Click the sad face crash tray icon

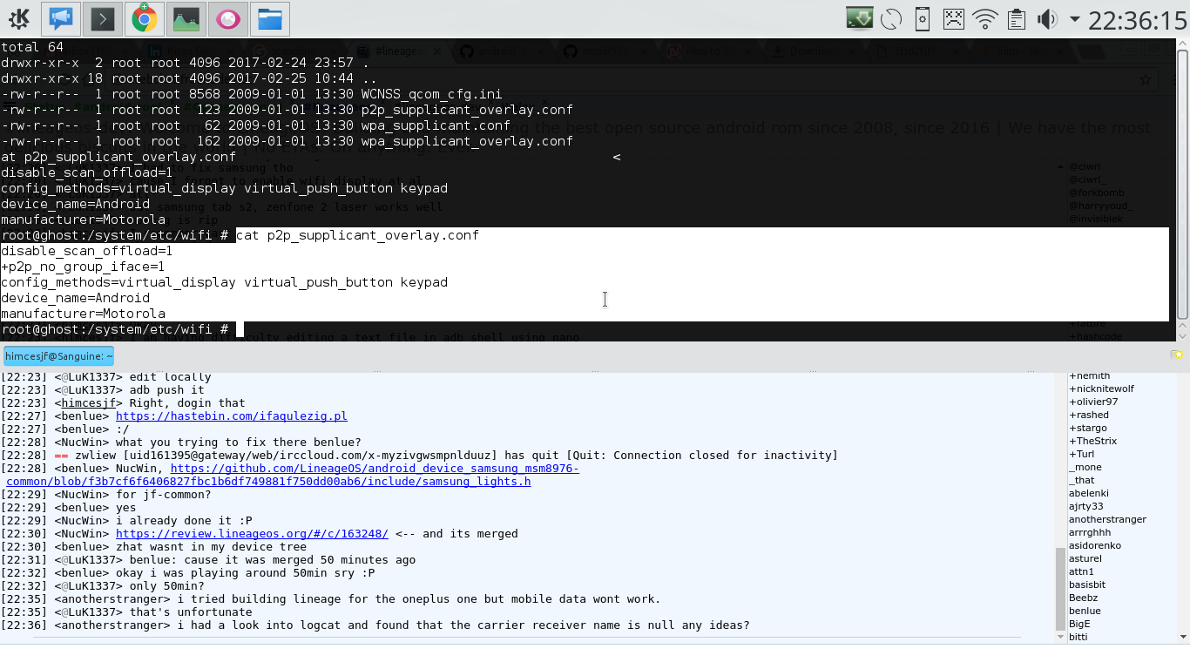954,18
